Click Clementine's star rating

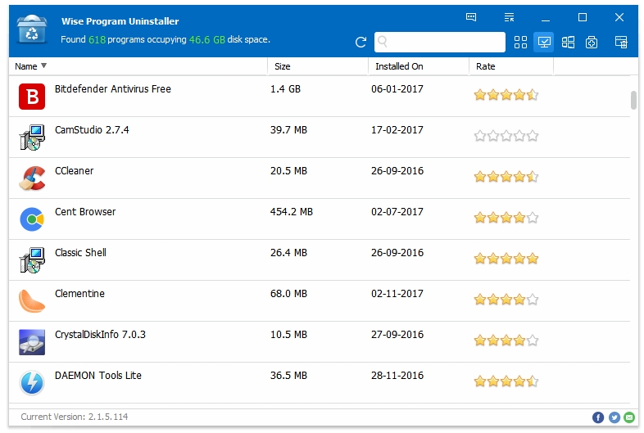coord(506,300)
